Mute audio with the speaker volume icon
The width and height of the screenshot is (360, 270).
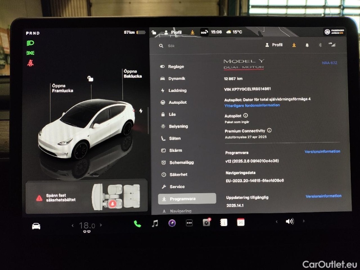(x=290, y=221)
